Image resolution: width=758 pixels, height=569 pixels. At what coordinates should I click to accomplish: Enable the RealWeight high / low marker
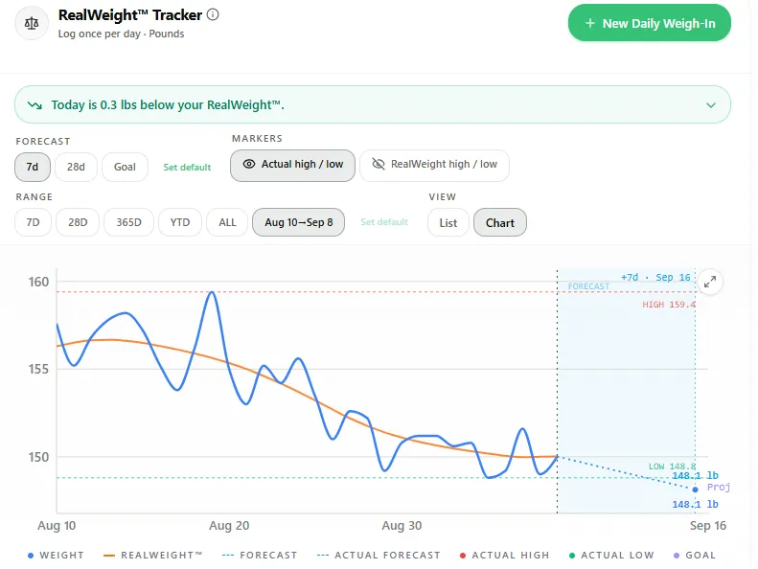coord(434,166)
